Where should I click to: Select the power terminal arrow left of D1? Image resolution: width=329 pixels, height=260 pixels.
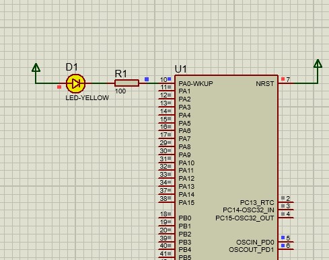[x=36, y=68]
